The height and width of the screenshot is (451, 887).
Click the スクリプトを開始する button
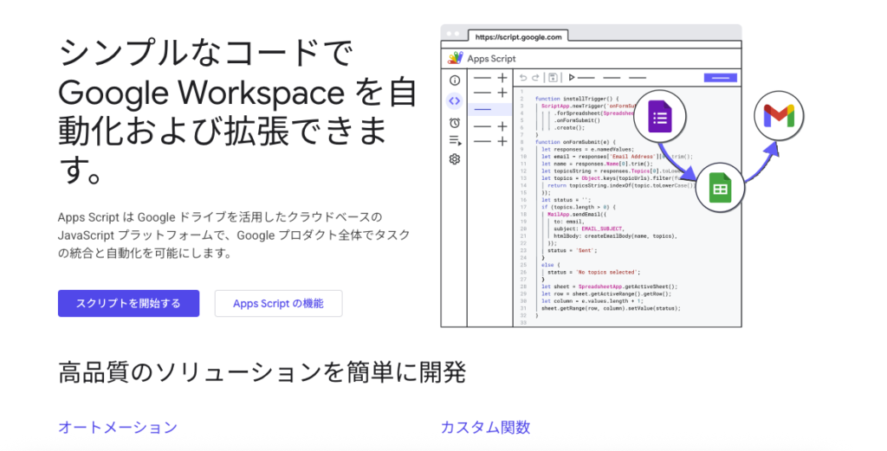[128, 303]
